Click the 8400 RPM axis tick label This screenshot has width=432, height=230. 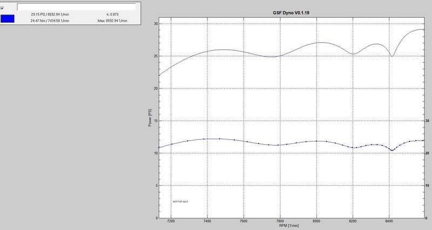(x=389, y=221)
